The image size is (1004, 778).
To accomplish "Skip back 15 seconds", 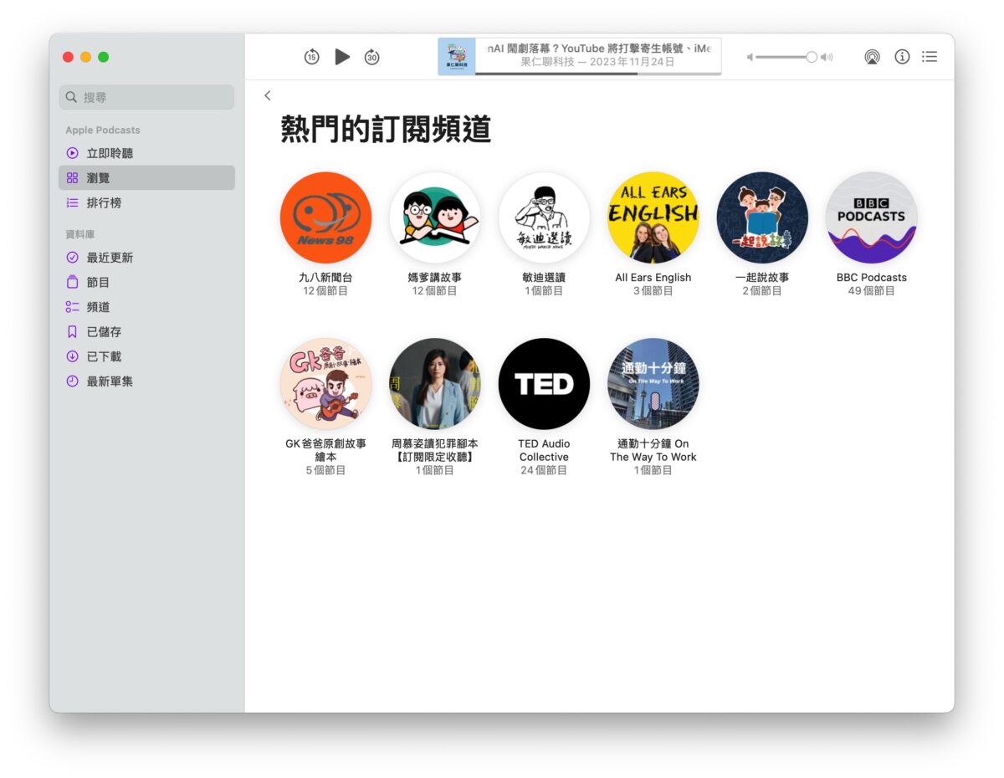I will click(x=311, y=57).
